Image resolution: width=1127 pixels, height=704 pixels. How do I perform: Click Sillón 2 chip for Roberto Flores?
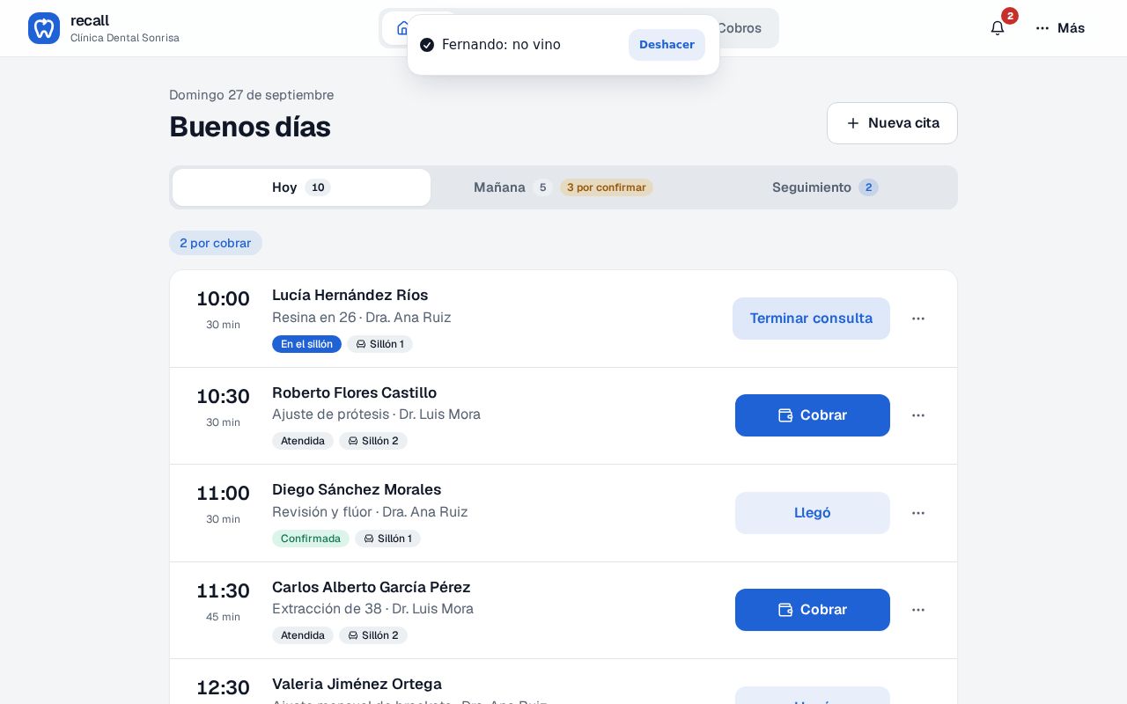[373, 441]
